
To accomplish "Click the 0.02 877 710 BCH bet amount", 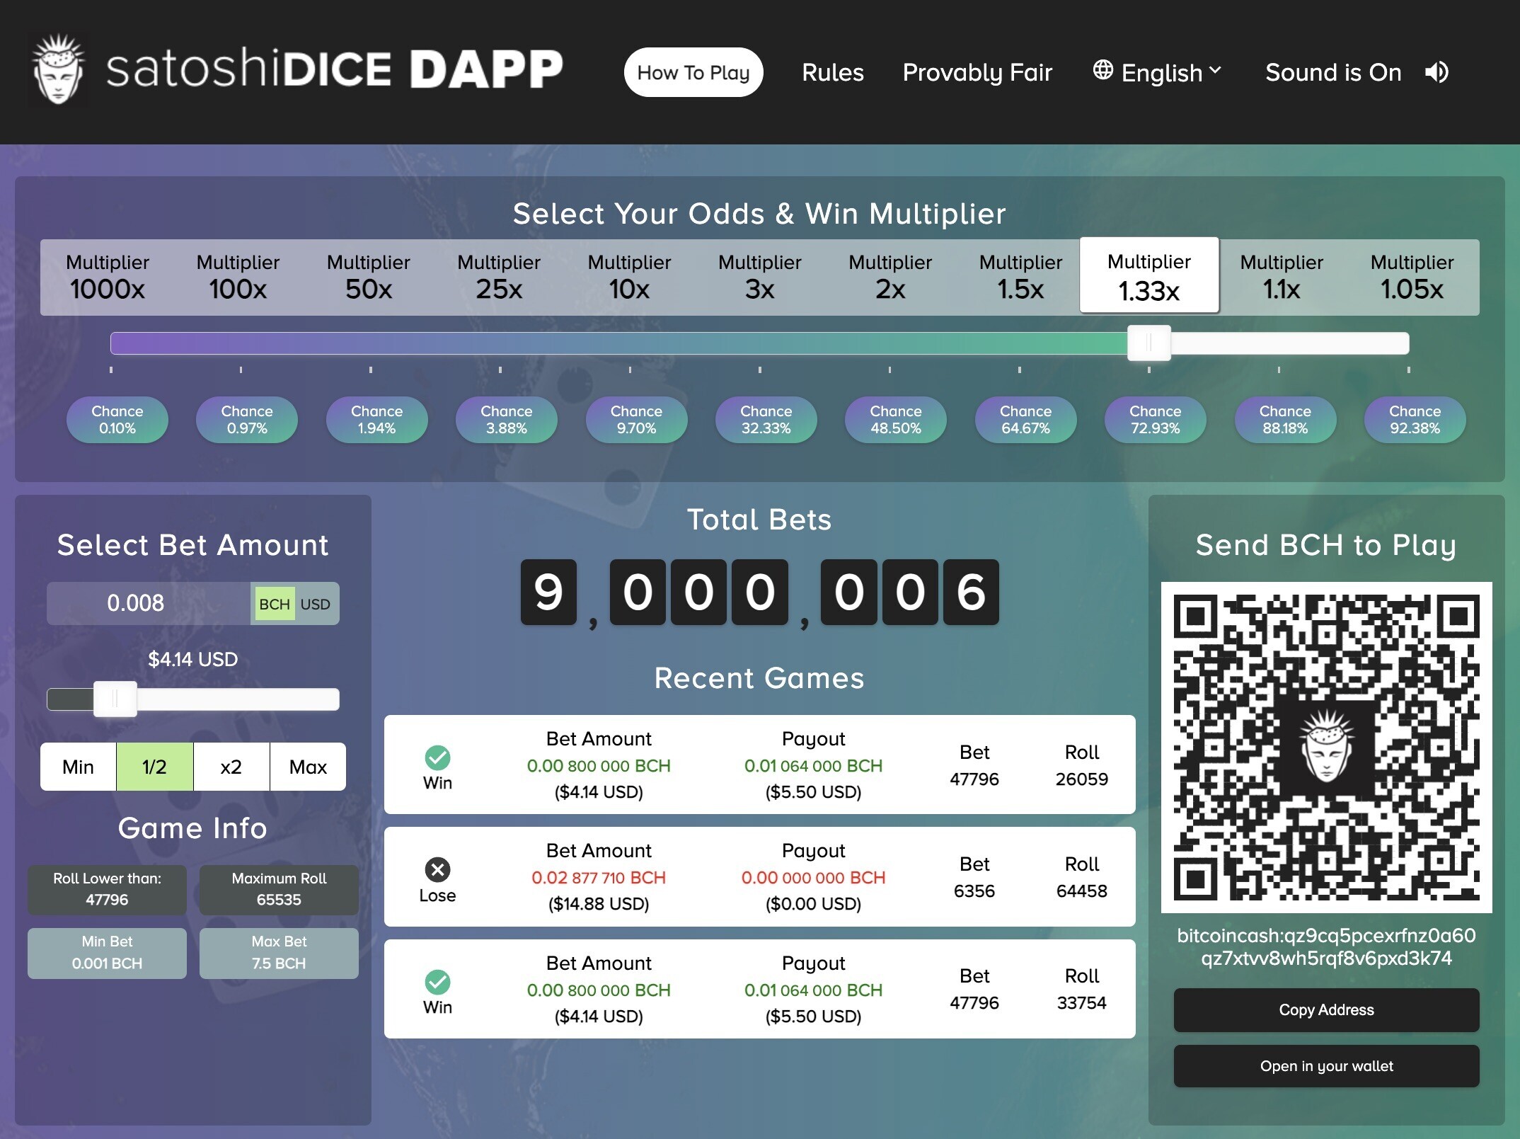I will [x=599, y=878].
